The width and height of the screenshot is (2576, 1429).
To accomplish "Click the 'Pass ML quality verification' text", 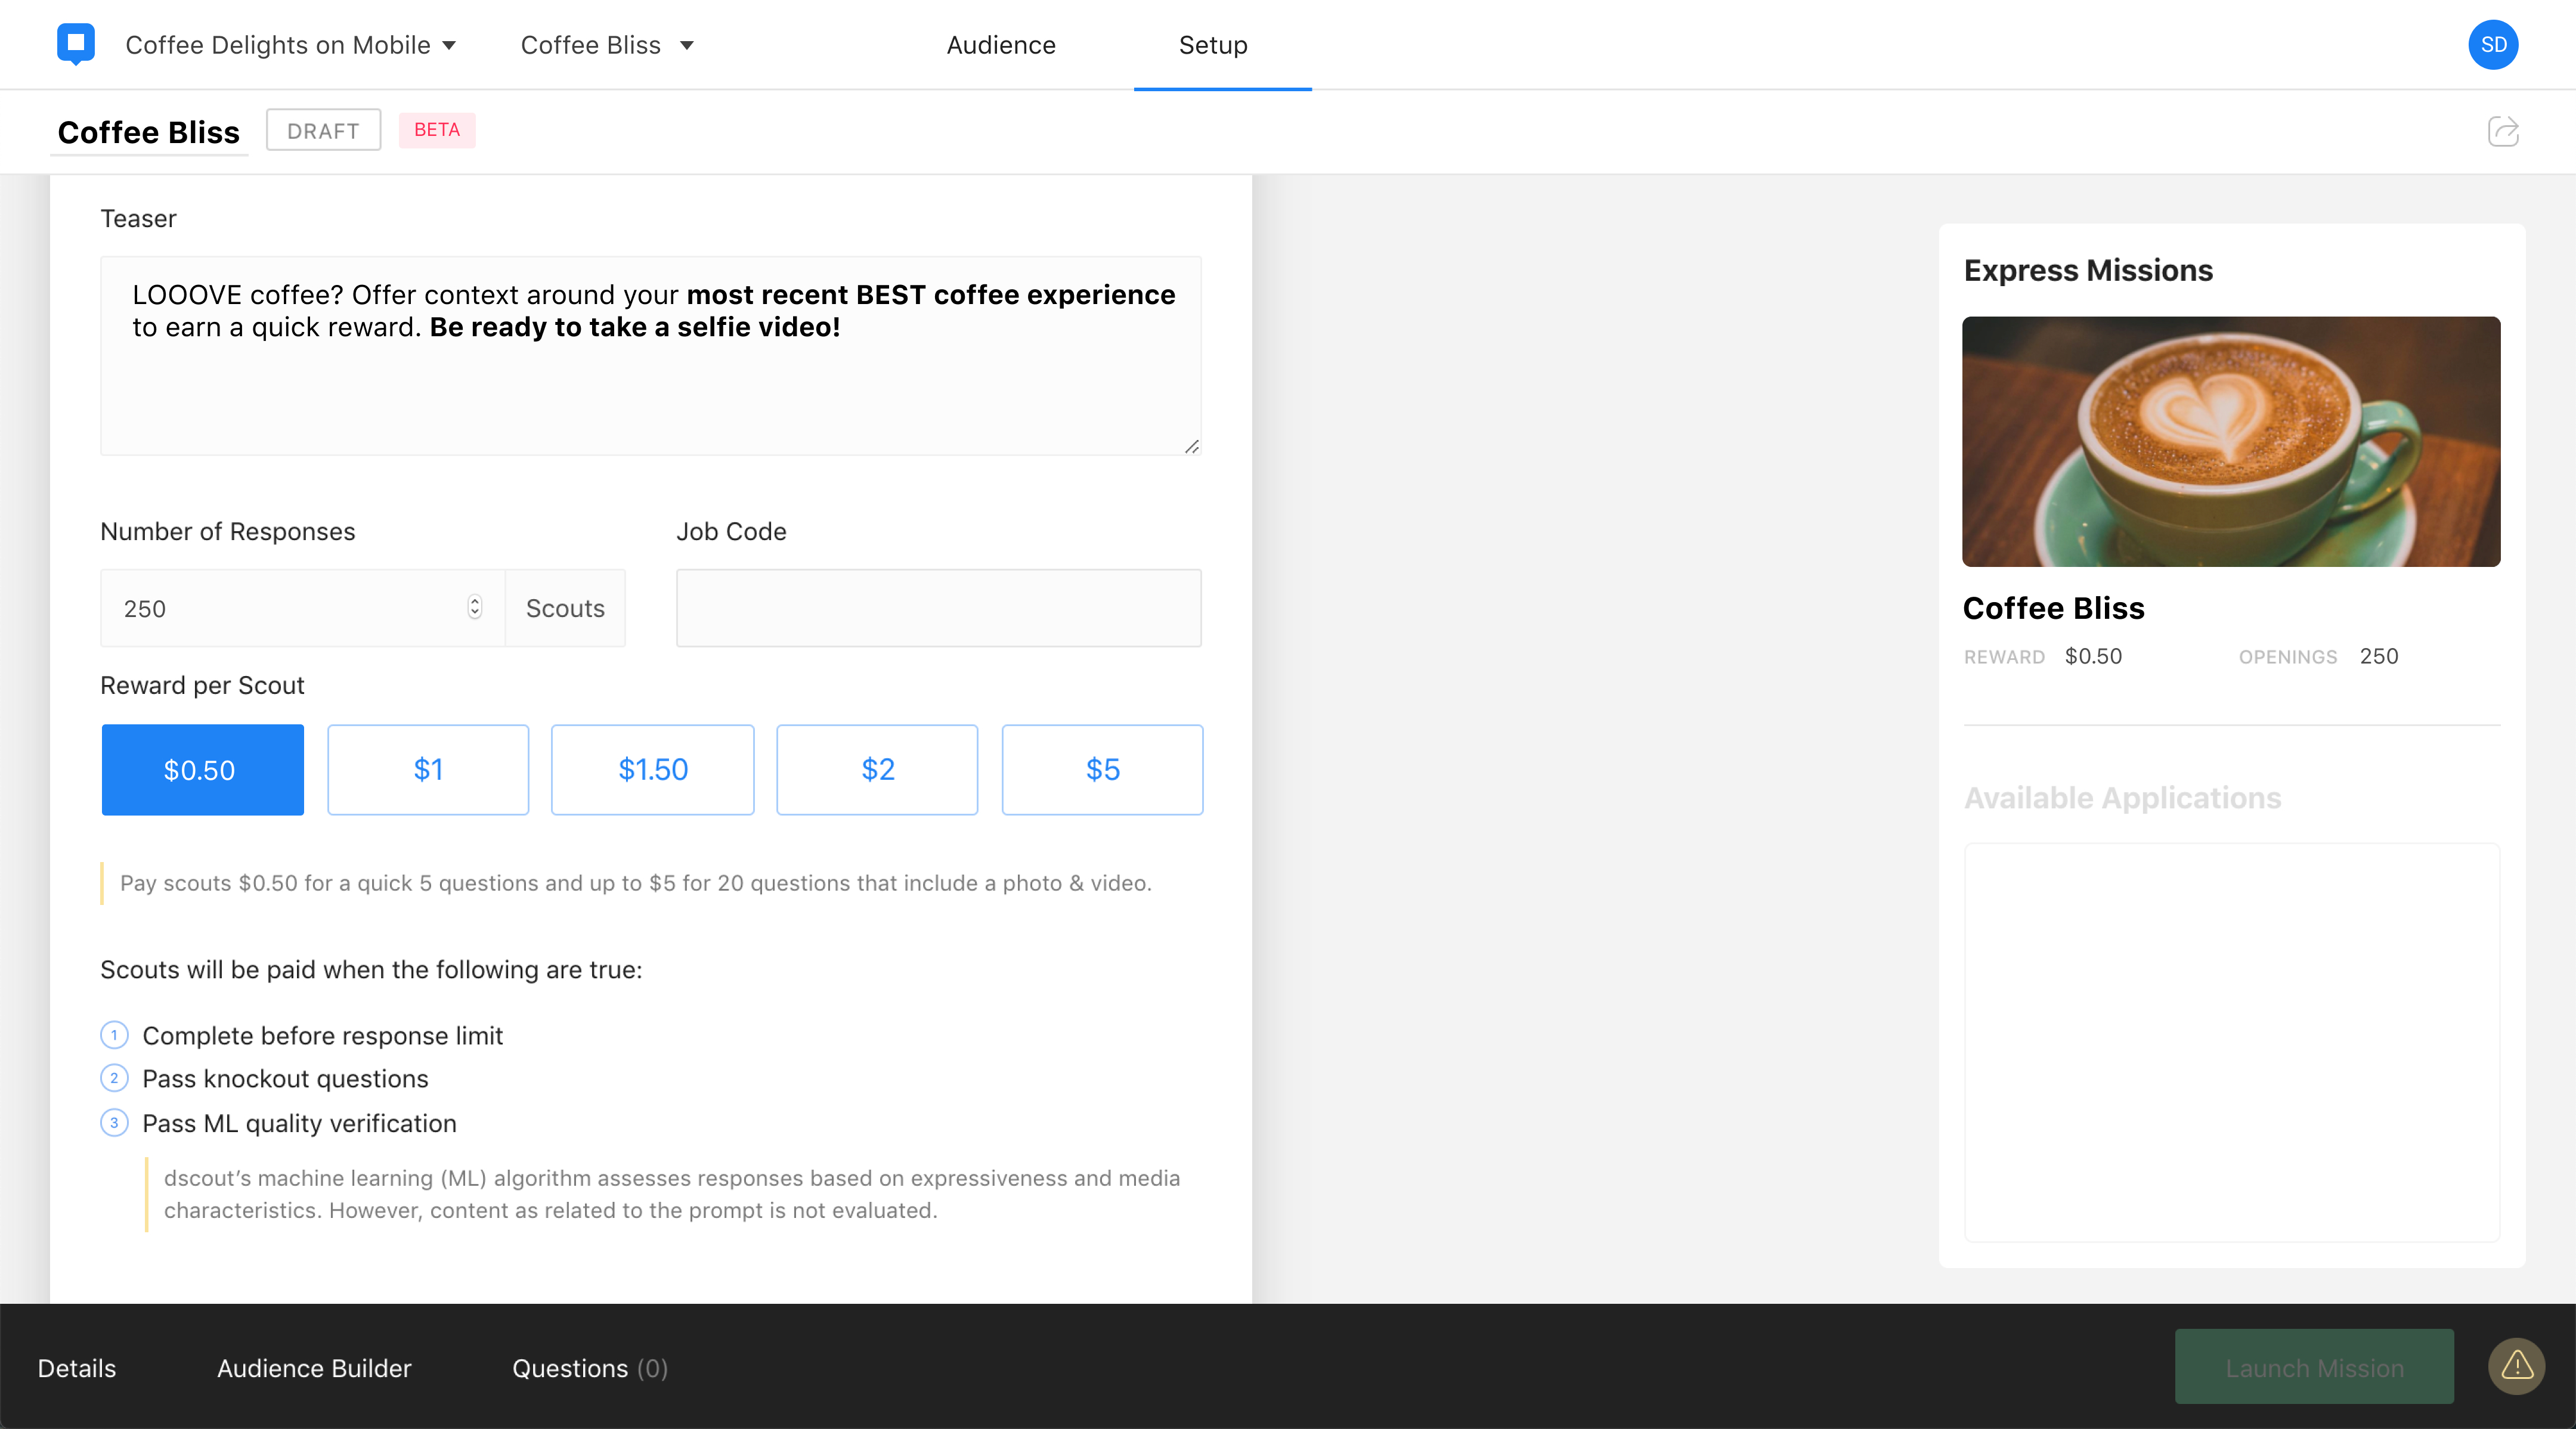I will pyautogui.click(x=299, y=1123).
